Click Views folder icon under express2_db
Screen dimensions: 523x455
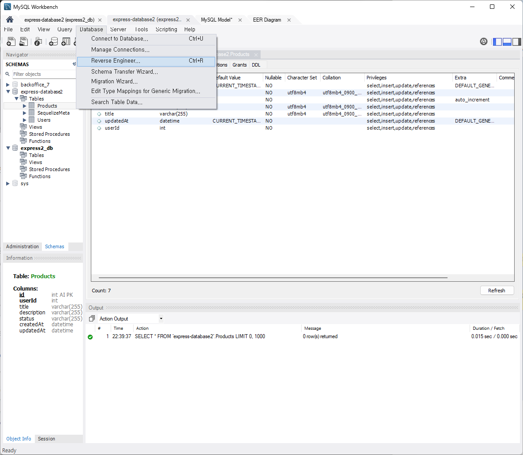23,162
